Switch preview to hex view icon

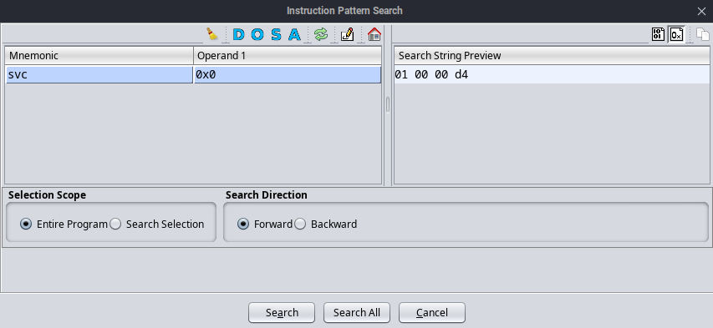coord(676,34)
